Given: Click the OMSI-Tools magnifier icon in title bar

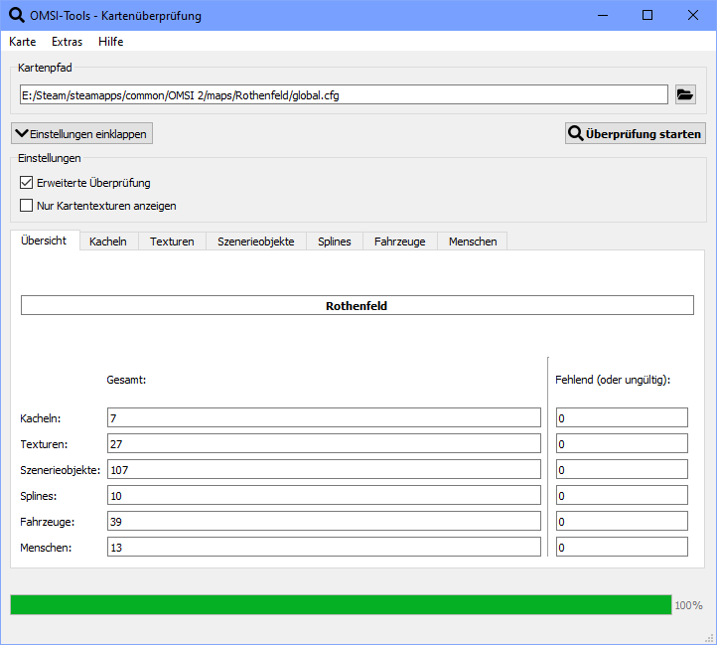Looking at the screenshot, I should 16,15.
